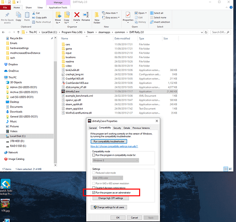Switch to the Share ribbon tab

coord(28,8)
